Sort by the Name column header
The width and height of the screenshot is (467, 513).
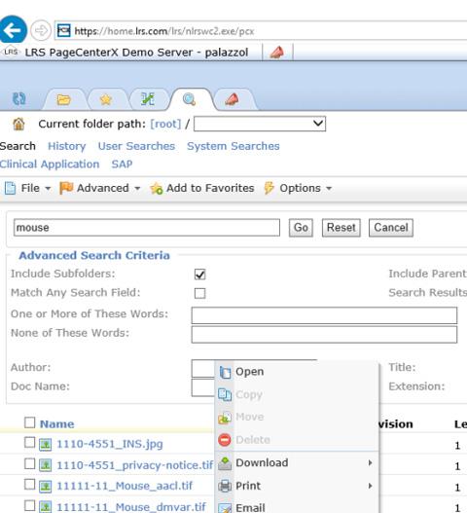[56, 424]
